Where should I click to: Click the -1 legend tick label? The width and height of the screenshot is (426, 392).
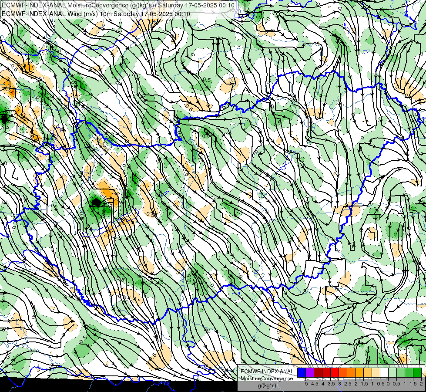[x=372, y=384]
